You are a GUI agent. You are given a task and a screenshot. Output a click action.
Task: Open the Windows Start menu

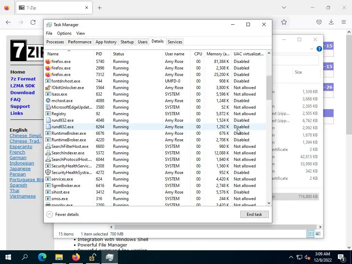(x=8, y=257)
